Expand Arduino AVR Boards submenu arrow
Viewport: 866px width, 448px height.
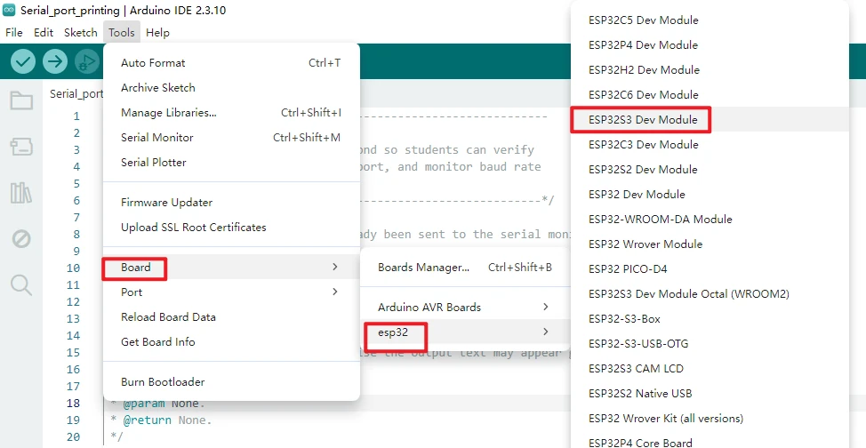point(546,308)
